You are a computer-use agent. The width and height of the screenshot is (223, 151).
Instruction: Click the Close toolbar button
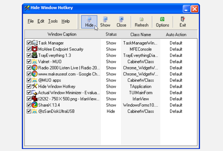point(121,22)
